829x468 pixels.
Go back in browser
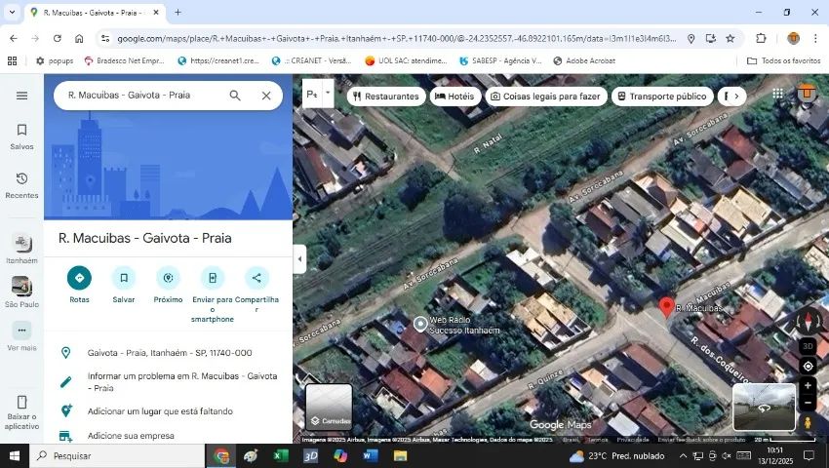point(14,39)
